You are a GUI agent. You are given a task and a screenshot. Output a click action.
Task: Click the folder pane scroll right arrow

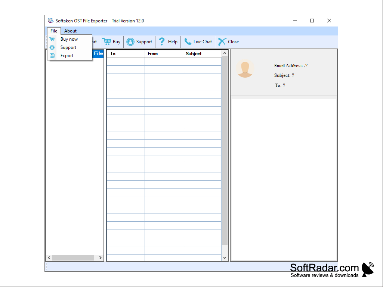[100, 258]
